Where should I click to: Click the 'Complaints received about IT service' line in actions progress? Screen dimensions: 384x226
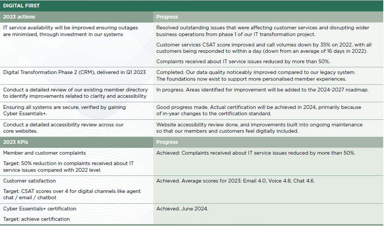point(243,62)
